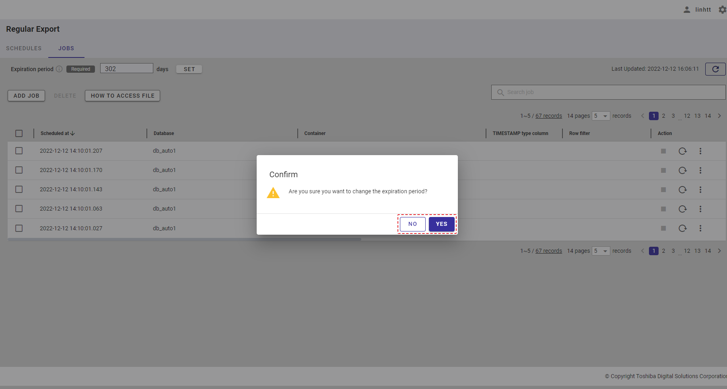
Task: Expand top records-per-page dropdown
Action: click(x=601, y=116)
